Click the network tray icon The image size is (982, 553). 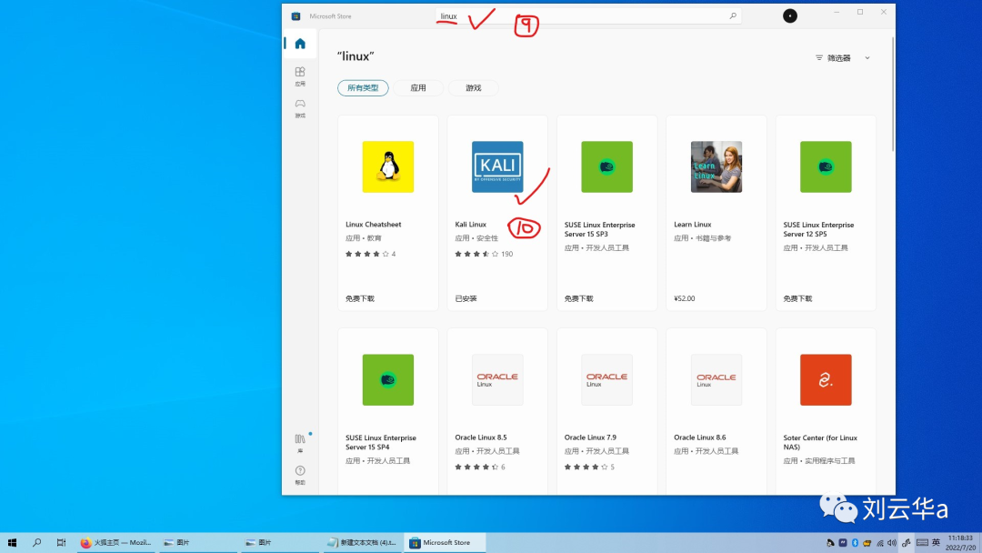pyautogui.click(x=880, y=543)
